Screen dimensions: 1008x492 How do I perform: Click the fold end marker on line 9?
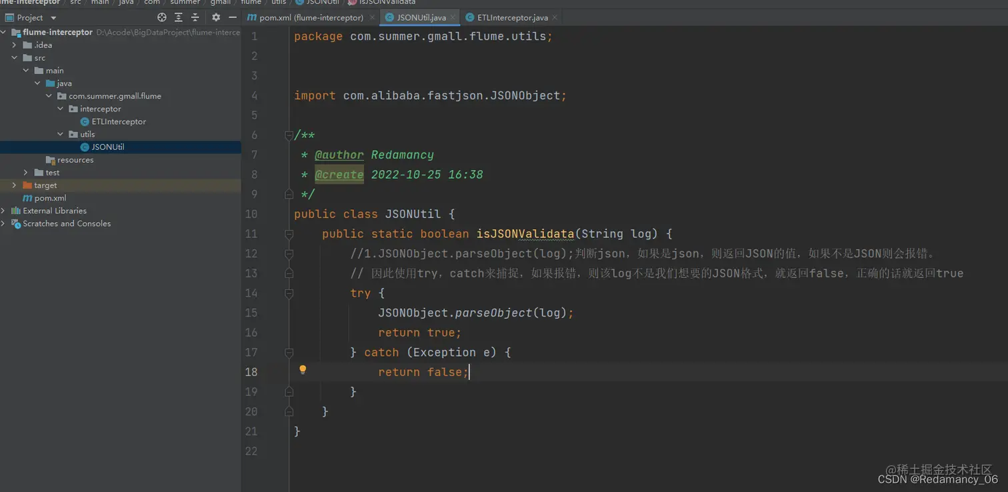tap(289, 194)
